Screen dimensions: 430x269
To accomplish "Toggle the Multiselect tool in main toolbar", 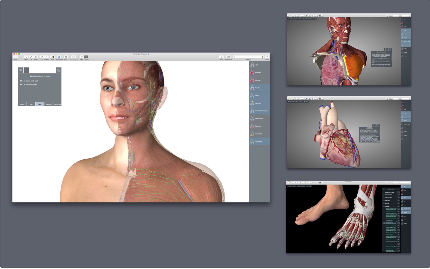I will (x=59, y=57).
